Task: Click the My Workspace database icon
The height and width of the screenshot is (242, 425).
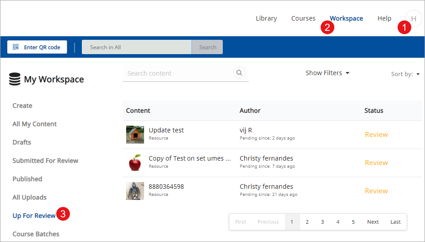Action: click(15, 80)
